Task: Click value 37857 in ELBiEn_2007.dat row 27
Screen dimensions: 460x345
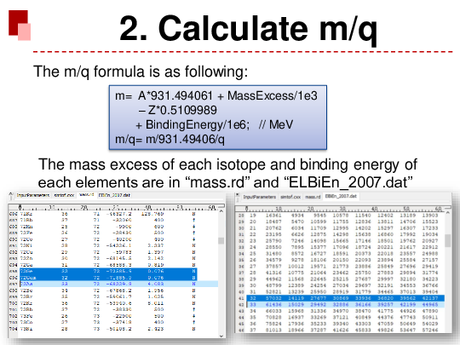Action: pos(273,267)
